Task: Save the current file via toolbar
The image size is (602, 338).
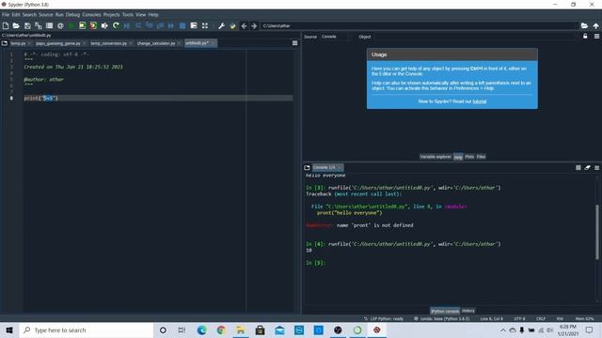Action: click(x=27, y=25)
